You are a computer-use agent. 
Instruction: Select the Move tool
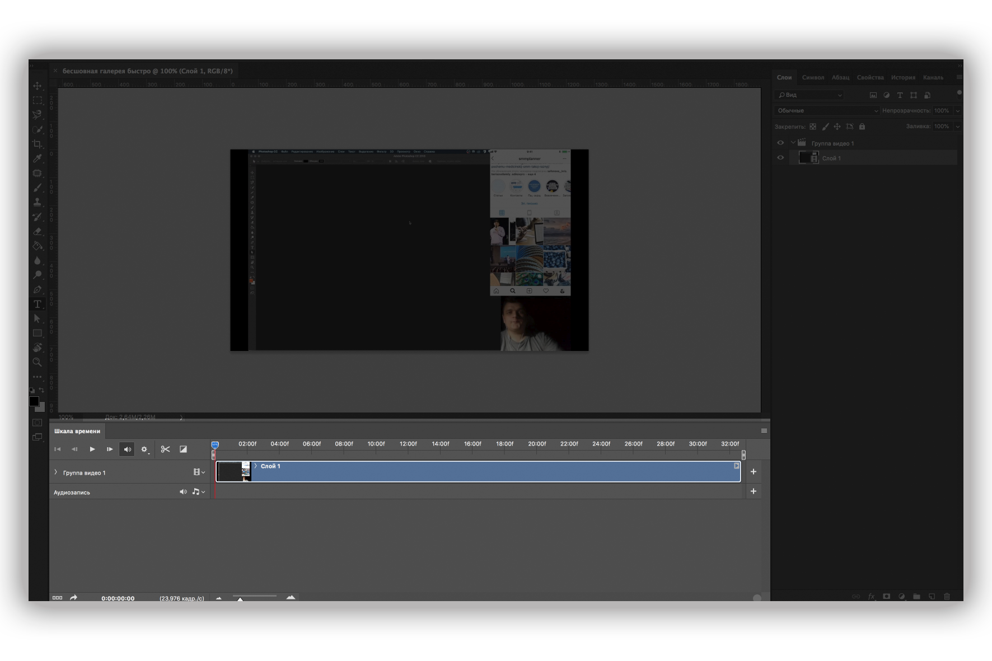38,86
